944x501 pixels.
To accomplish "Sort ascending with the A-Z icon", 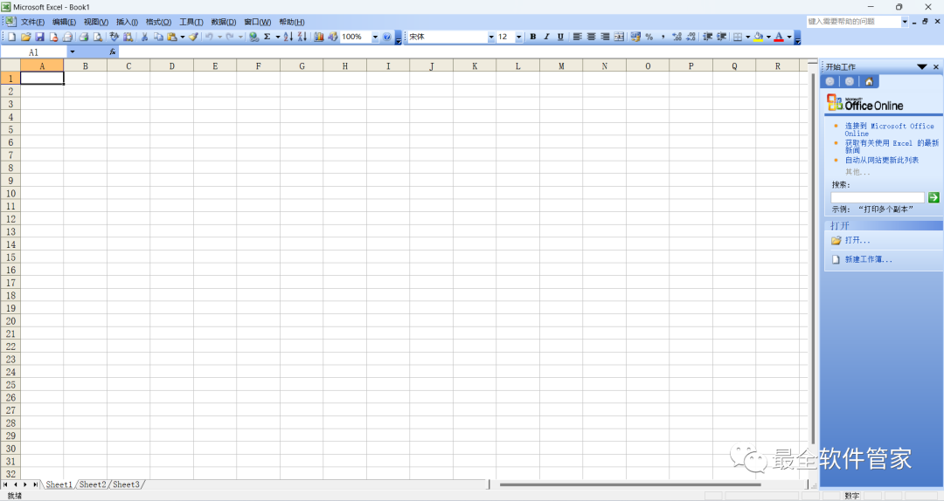I will [x=288, y=37].
